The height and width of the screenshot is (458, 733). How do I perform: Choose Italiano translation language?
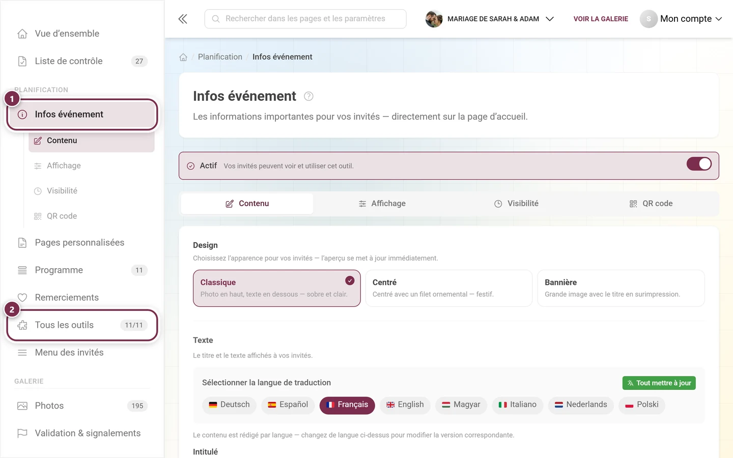point(518,405)
